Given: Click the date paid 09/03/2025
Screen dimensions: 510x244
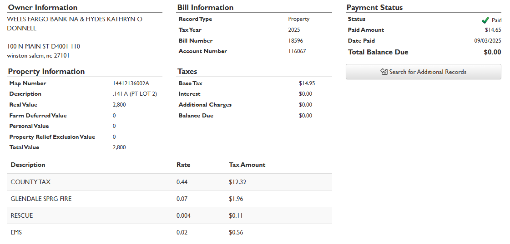Looking at the screenshot, I should coord(487,41).
